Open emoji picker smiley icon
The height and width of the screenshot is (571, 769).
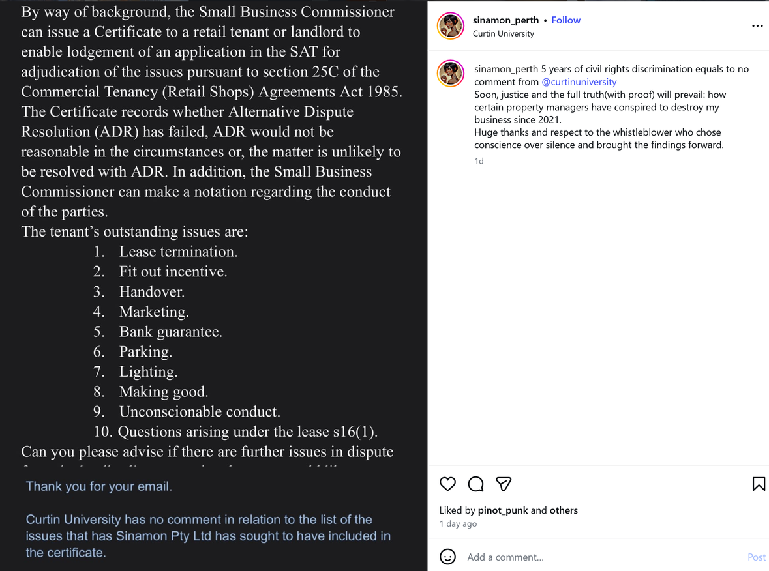point(447,557)
